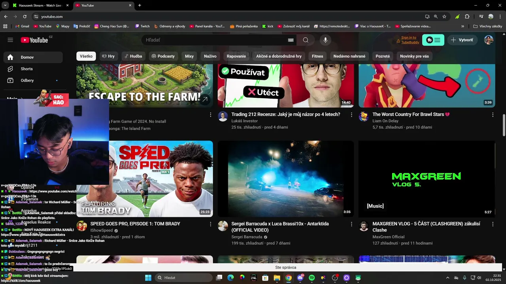Open a new Chrome tab
Screen dimensions: 506x284
tap(140, 6)
